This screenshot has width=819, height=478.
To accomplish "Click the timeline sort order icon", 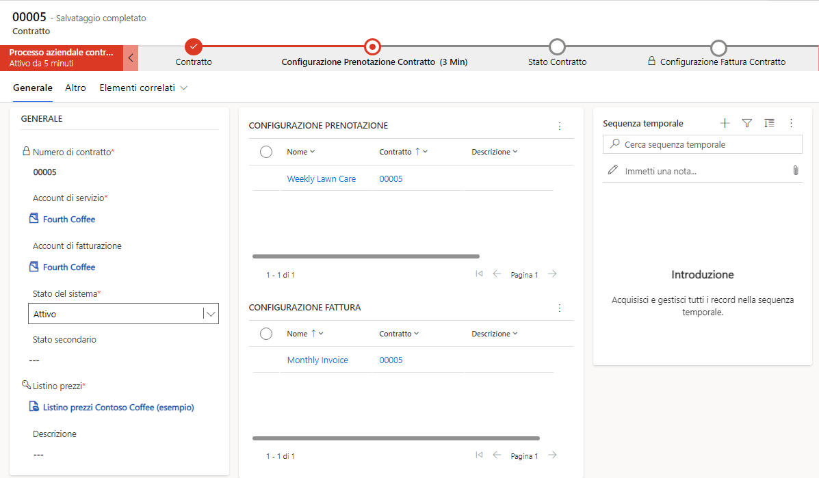I will (769, 123).
